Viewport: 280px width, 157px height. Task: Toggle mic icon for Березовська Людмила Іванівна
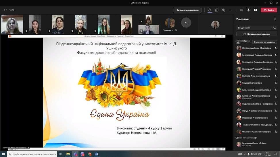276,55
